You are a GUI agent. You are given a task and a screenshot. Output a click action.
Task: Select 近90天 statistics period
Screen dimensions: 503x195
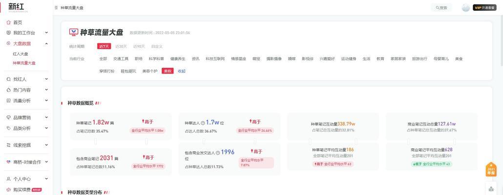[139, 46]
